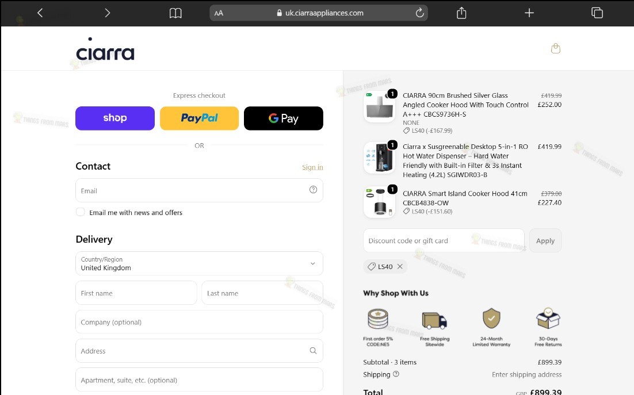This screenshot has height=395, width=634.
Task: Click the CIARRA Smart Island Cooker Hood title
Action: (465, 198)
